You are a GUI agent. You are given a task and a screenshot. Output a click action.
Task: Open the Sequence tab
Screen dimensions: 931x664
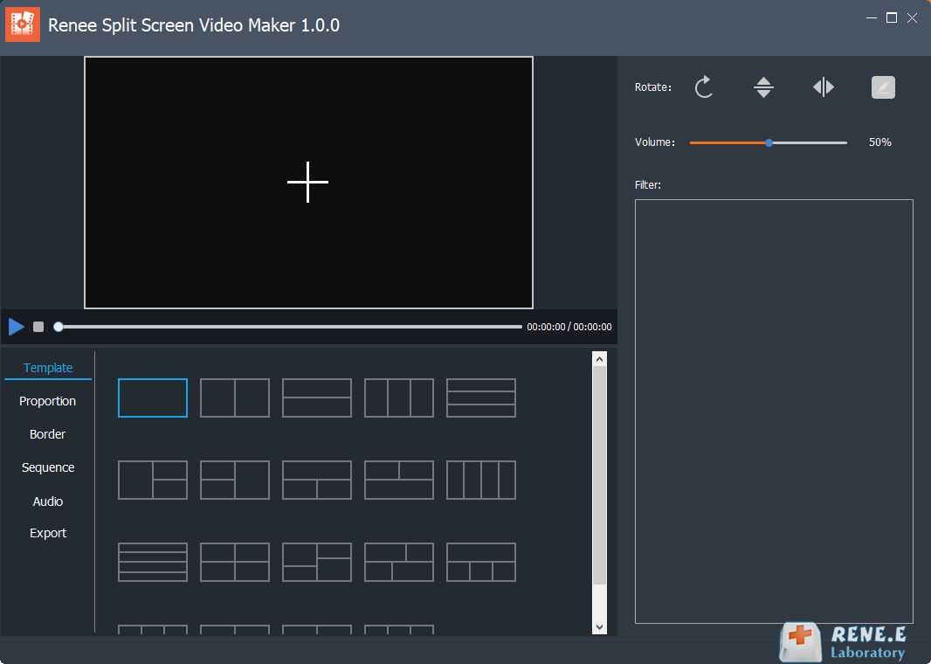(48, 467)
